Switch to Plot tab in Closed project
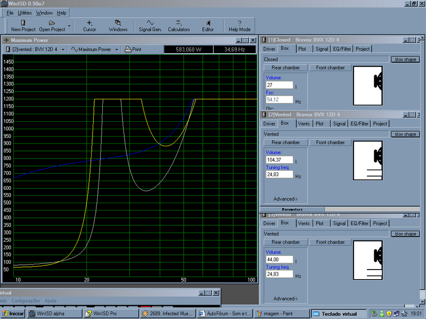426x319 pixels. pos(302,49)
